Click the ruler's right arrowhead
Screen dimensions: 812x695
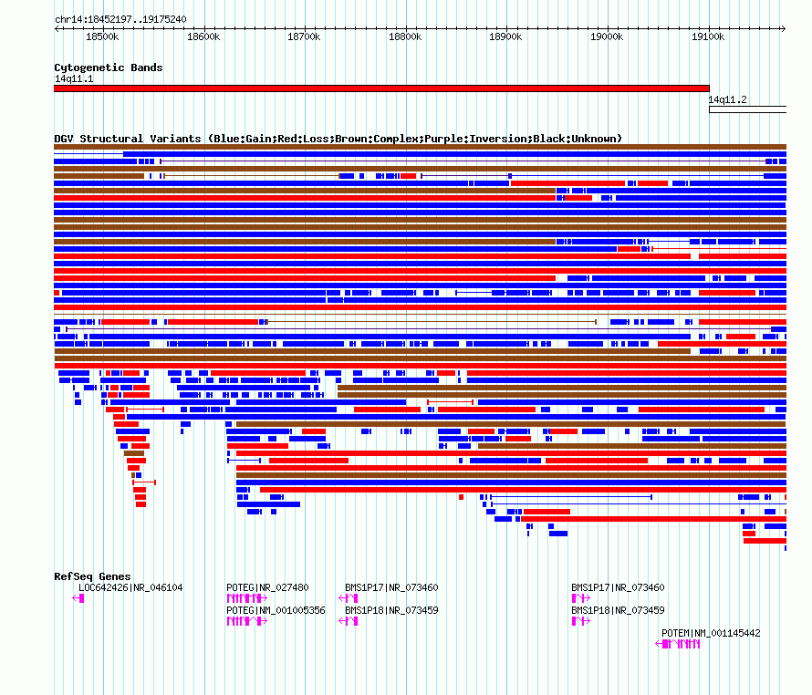(783, 29)
